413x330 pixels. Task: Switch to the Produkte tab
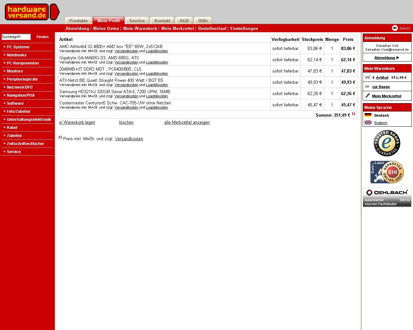78,20
